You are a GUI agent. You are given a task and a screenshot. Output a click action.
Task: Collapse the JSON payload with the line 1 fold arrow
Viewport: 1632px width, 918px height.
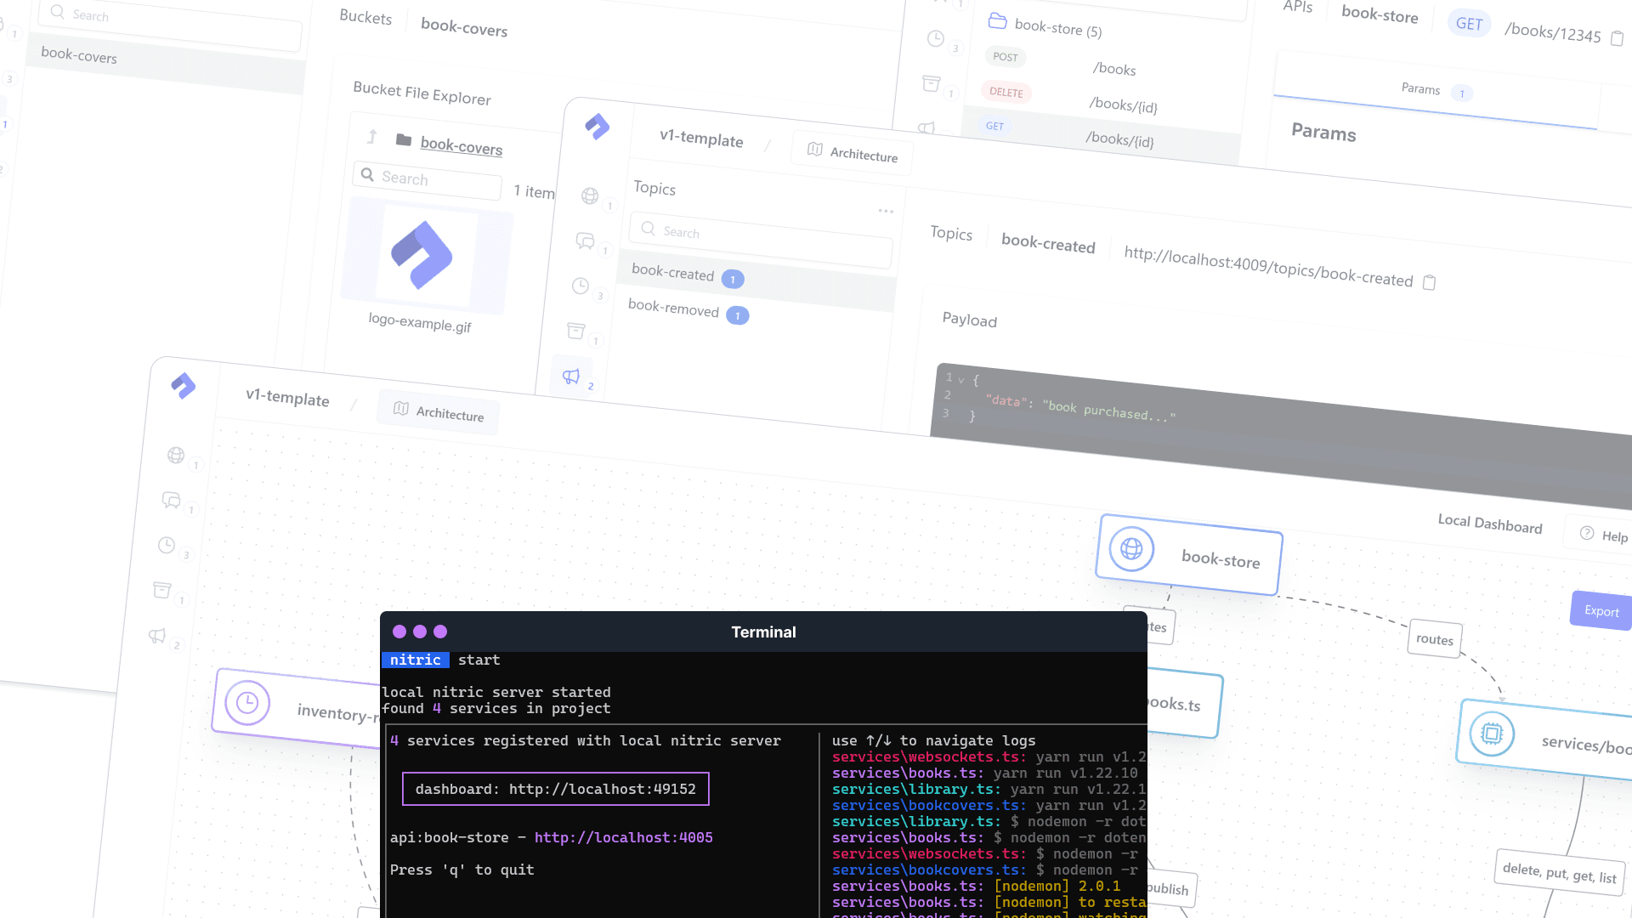point(961,379)
